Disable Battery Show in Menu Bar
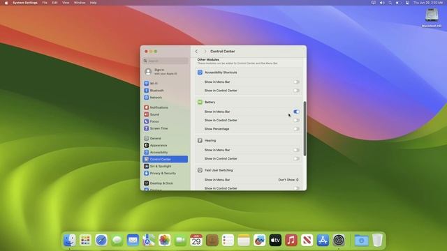Screen dimensions: 447x251 tap(296, 112)
